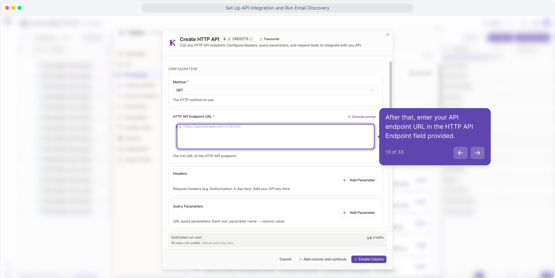
Task: Click the CONFIGURATION section heading
Action: (183, 69)
